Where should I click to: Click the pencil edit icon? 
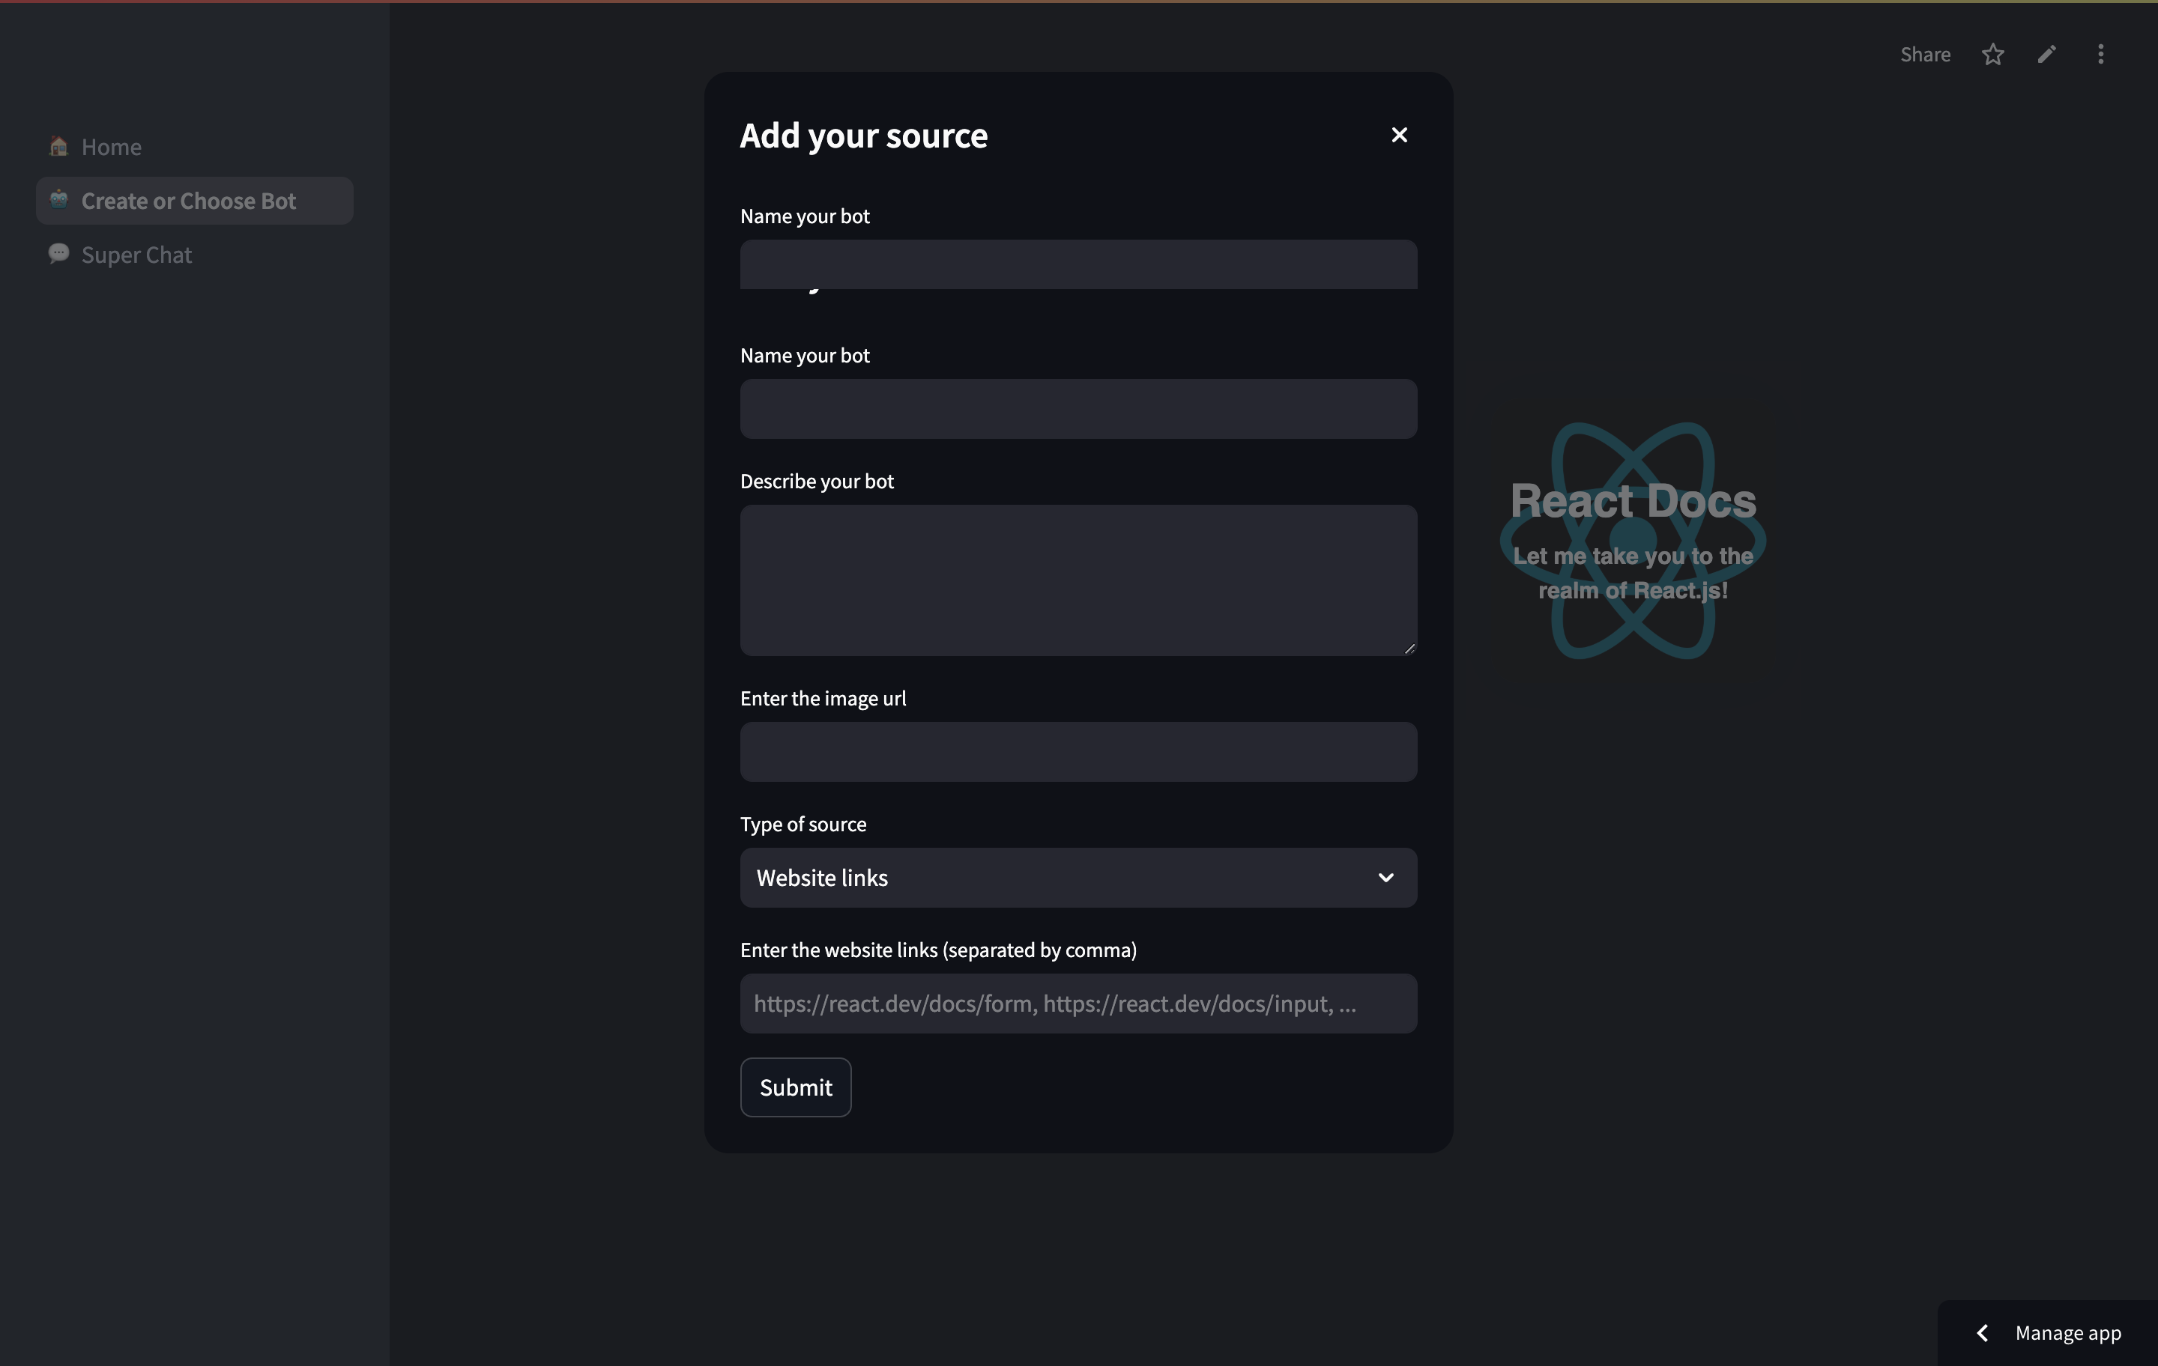click(2047, 55)
